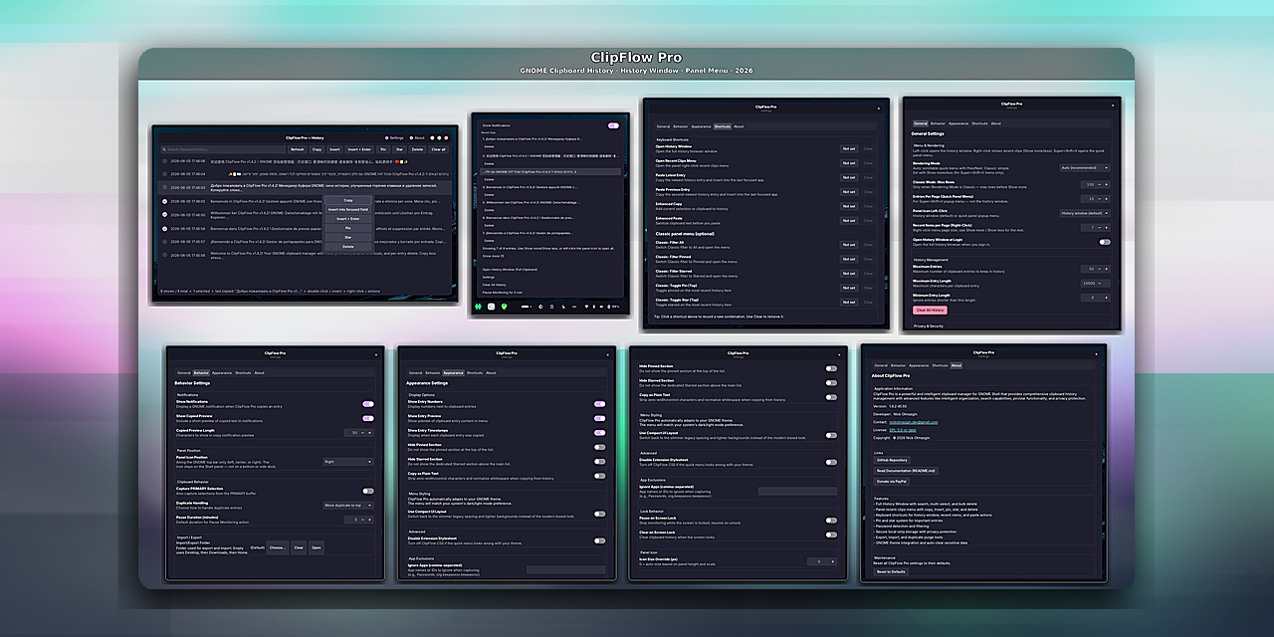This screenshot has height=637, width=1274.
Task: Click Refresh button in History window toolbar
Action: (298, 149)
